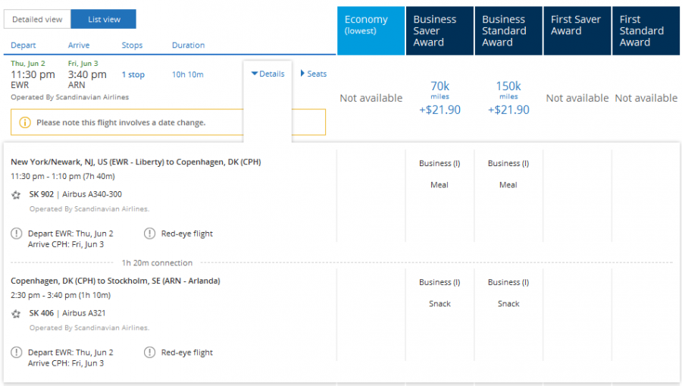
Task: Open the First Saver Award column header
Action: pos(577,30)
